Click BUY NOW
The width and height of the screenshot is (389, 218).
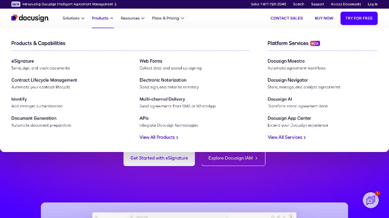pos(324,18)
